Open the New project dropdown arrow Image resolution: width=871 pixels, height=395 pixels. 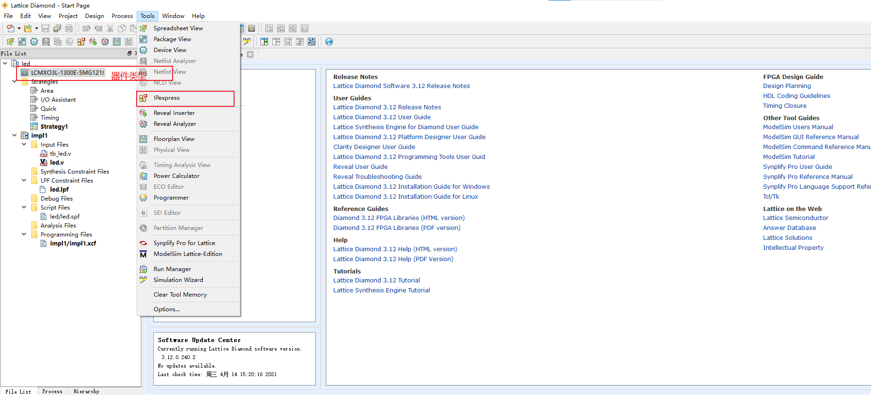point(19,28)
